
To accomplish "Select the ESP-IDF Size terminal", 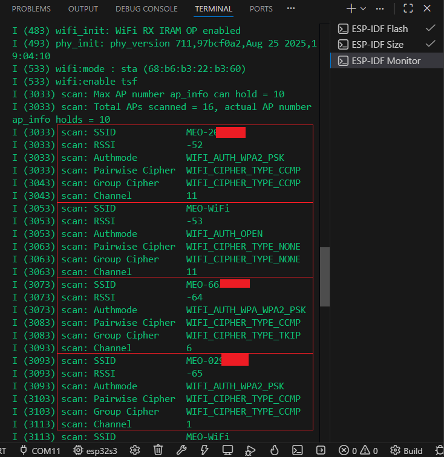I will (x=377, y=44).
